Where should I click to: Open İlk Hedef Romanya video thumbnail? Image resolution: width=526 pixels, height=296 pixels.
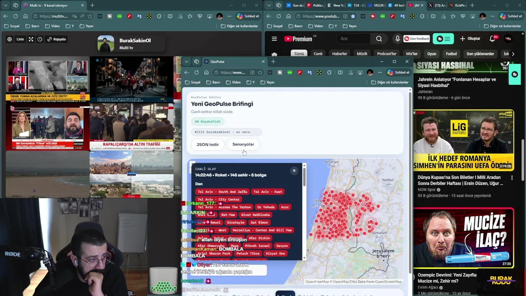[464, 140]
